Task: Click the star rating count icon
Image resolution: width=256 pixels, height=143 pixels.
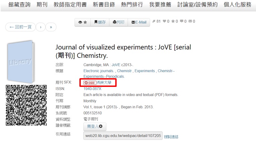Action: 173,21
